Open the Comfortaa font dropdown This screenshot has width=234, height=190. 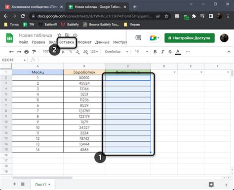point(117,52)
